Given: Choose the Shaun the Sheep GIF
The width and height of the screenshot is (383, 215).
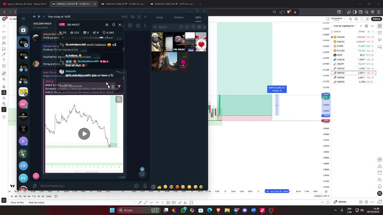Looking at the screenshot, I should [x=157, y=42].
